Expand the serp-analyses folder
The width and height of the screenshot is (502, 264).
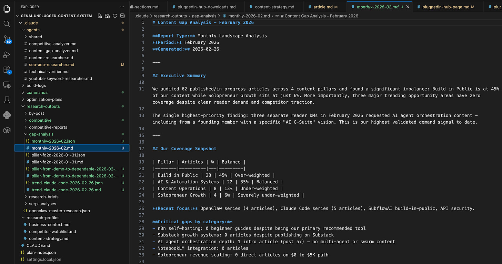(26, 204)
